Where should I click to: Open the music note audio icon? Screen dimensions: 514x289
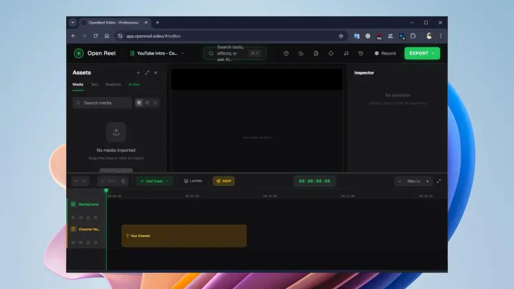click(x=346, y=53)
